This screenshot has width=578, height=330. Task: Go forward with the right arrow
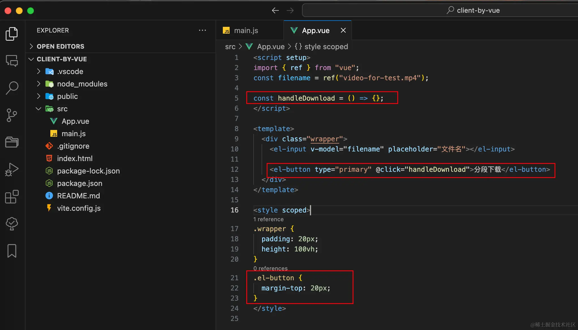click(290, 10)
